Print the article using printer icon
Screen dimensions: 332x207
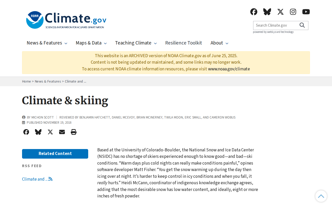pyautogui.click(x=74, y=132)
